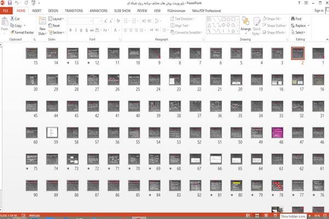Open Clipboard group dialog launcher
This screenshot has width=329, height=219.
pyautogui.click(x=35, y=40)
